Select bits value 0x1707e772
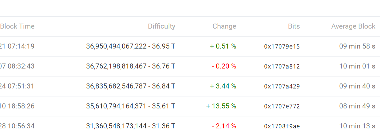380x138 pixels. coord(282,106)
